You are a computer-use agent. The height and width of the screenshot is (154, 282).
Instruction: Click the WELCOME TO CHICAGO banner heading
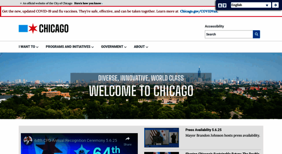(141, 91)
